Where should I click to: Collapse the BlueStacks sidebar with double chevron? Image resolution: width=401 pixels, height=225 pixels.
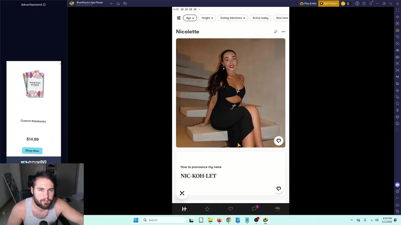398,3
